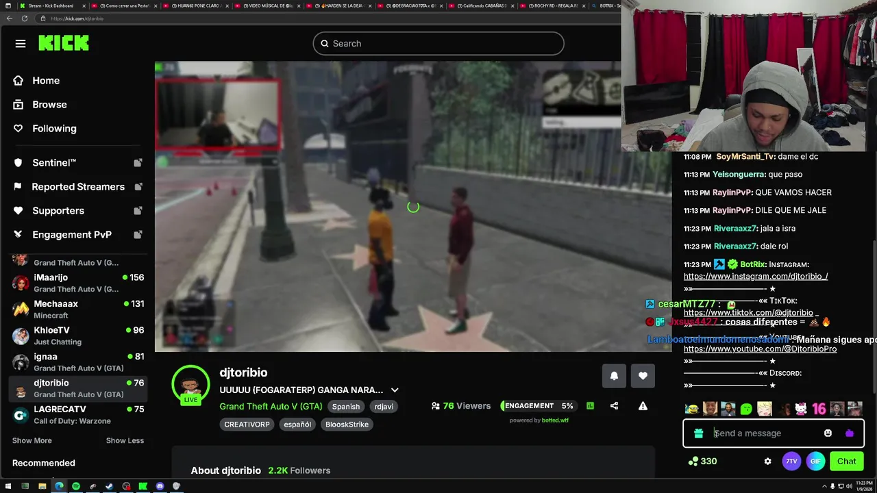877x493 pixels.
Task: Expand the stream title dropdown chevron
Action: tap(394, 390)
